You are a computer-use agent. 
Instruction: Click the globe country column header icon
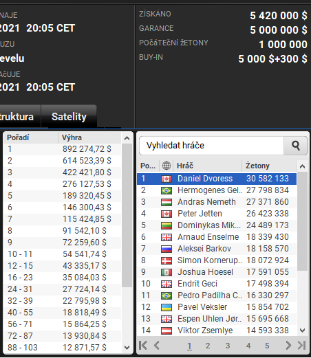[x=167, y=166]
